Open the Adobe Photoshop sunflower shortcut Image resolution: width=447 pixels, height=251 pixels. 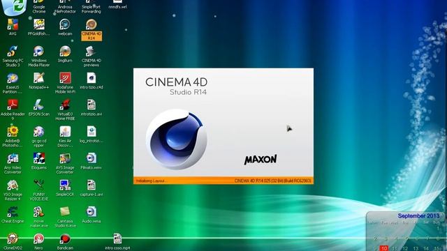click(x=13, y=137)
